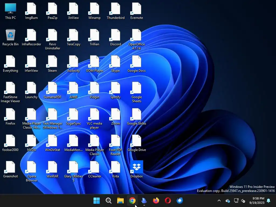Select the SugarSync shortcut

click(73, 117)
